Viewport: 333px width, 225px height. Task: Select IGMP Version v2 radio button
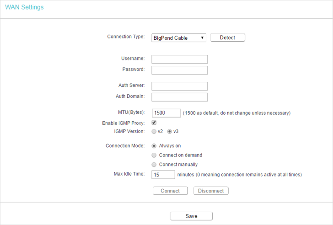[154, 132]
